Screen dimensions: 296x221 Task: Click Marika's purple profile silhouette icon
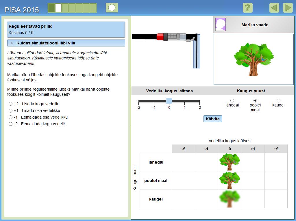(x=221, y=24)
